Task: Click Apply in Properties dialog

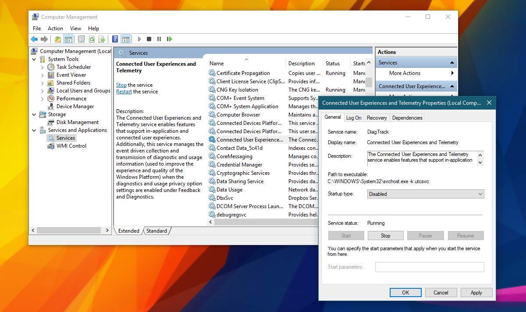Action: [476, 293]
